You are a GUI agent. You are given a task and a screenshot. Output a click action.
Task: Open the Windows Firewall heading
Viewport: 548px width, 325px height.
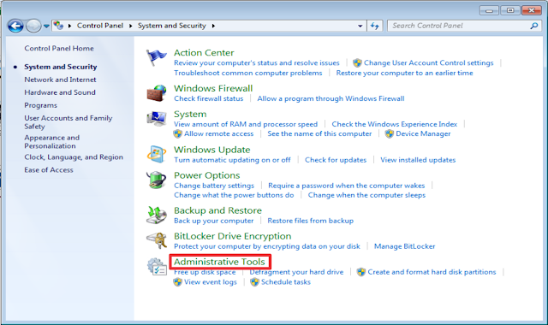click(213, 88)
